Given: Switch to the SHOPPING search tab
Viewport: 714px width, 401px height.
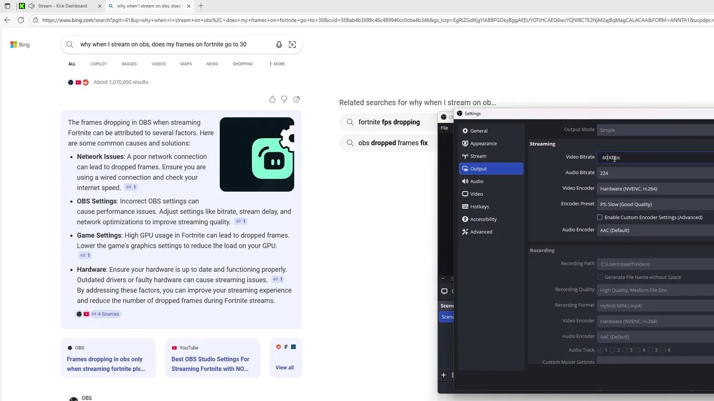Looking at the screenshot, I should [243, 64].
